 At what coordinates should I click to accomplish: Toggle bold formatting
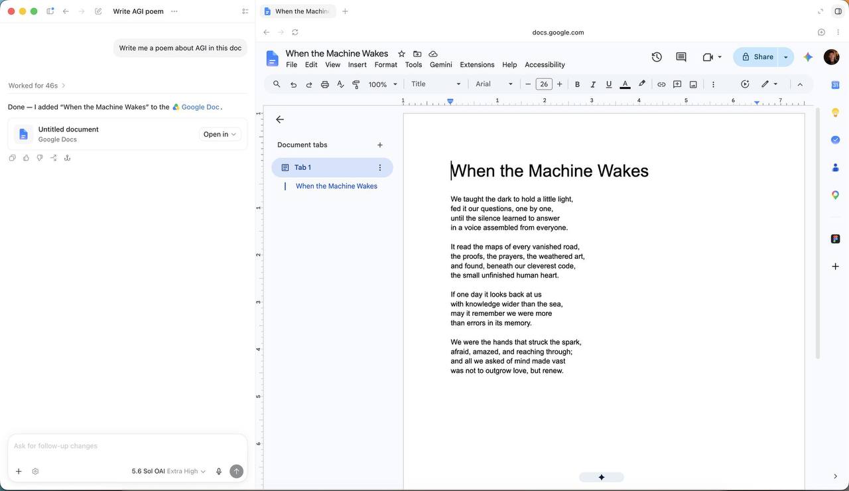tap(577, 84)
